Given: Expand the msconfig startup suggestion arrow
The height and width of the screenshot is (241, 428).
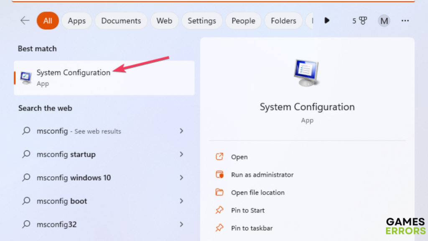Looking at the screenshot, I should tap(181, 154).
